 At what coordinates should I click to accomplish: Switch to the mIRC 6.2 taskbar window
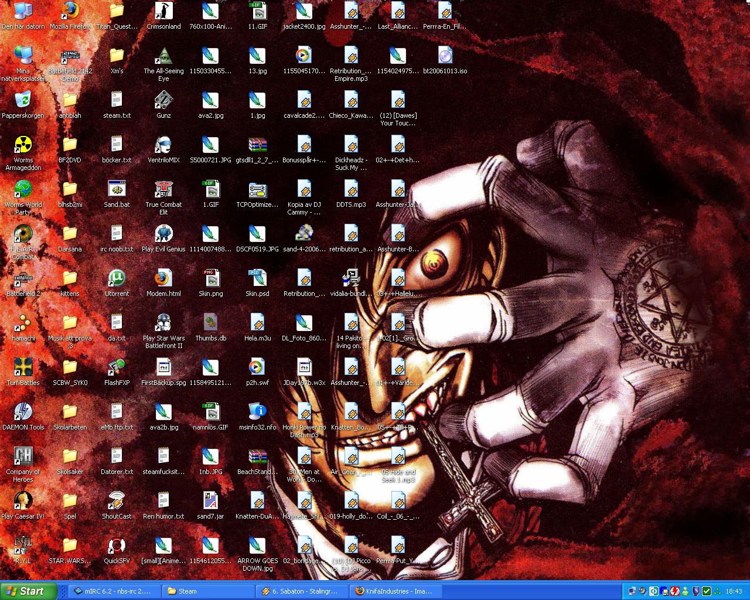(111, 591)
